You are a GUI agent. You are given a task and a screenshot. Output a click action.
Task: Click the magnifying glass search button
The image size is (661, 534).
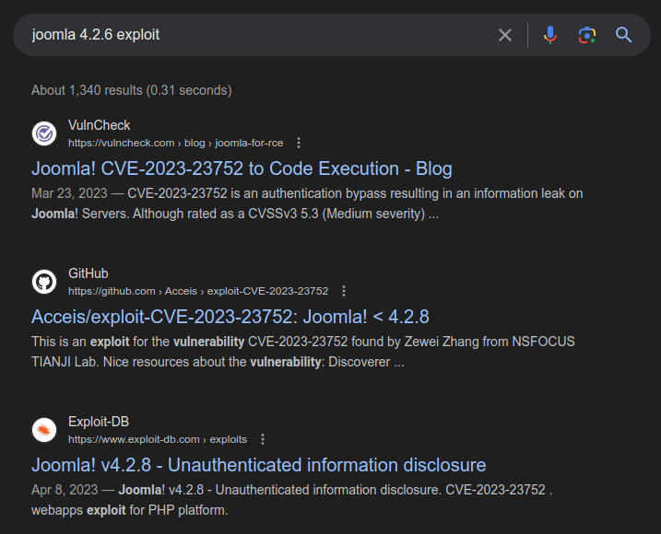[x=624, y=35]
